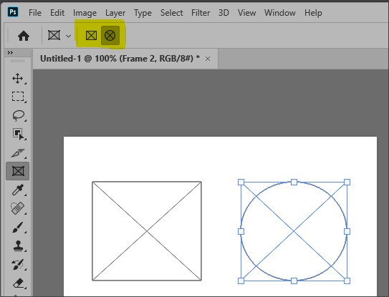Open the Filter menu

[201, 13]
